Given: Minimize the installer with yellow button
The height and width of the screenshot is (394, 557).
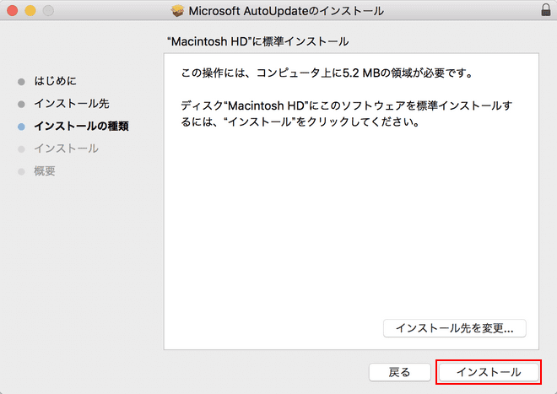Looking at the screenshot, I should click(30, 11).
